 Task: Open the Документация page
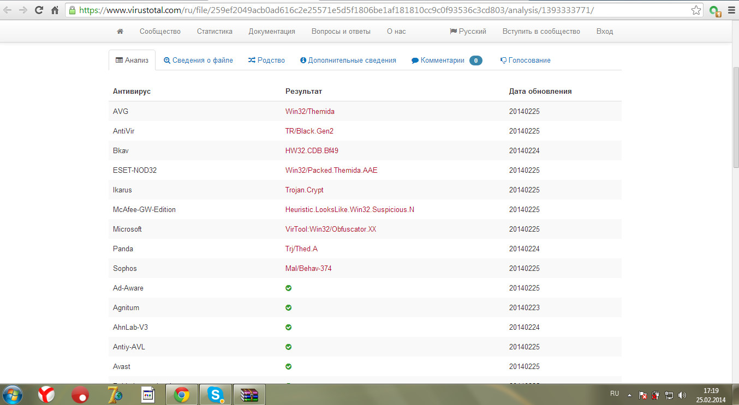[272, 32]
